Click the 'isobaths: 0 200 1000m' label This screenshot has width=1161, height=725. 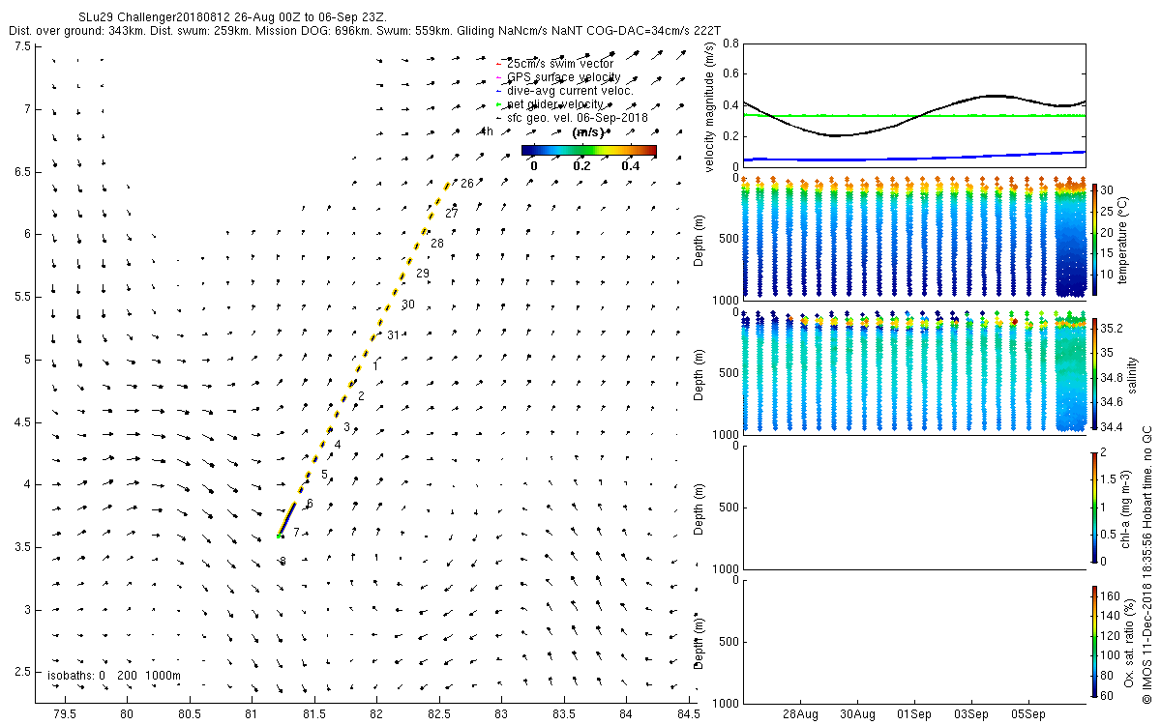[113, 675]
